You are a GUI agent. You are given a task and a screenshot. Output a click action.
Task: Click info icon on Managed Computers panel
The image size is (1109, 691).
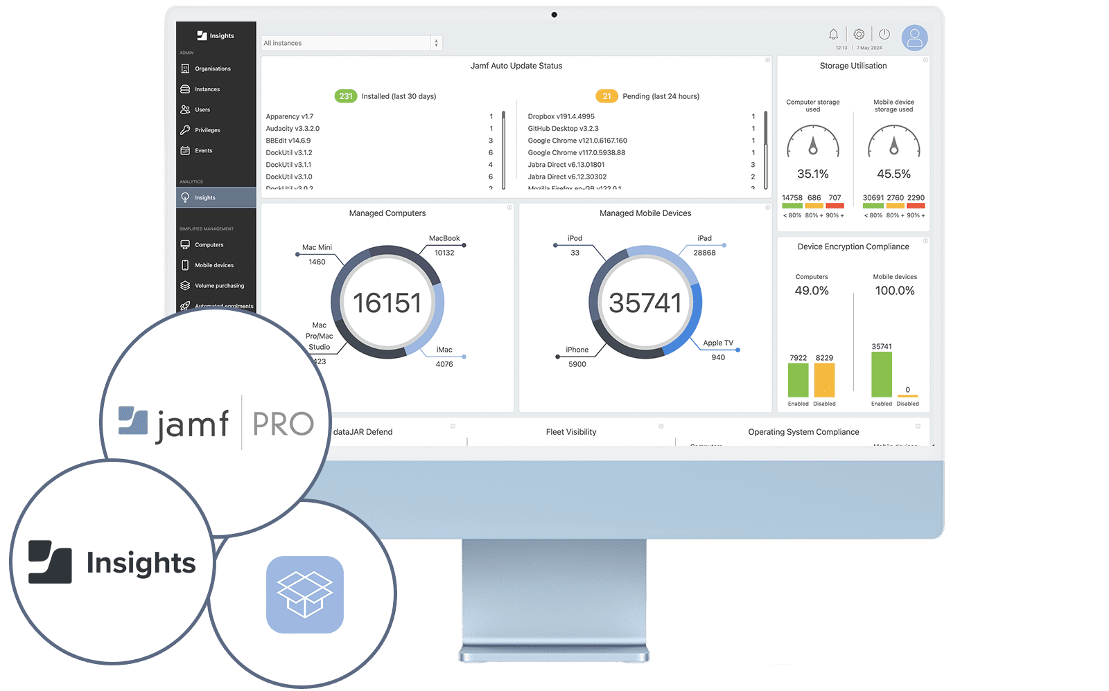509,207
